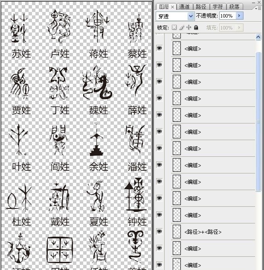Select the totem glyph above 苏姓
Image resolution: width=264 pixels, height=270 pixels.
[19, 28]
